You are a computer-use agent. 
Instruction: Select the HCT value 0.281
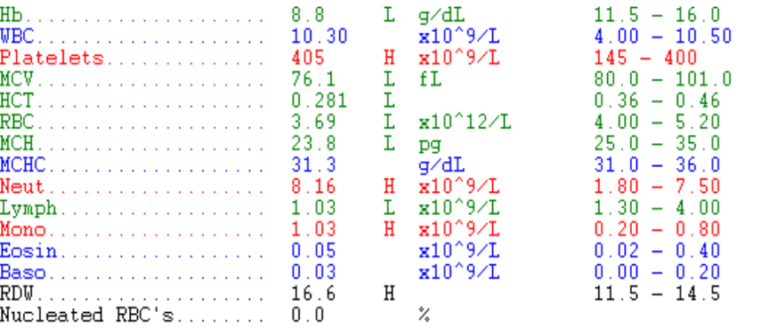[320, 100]
